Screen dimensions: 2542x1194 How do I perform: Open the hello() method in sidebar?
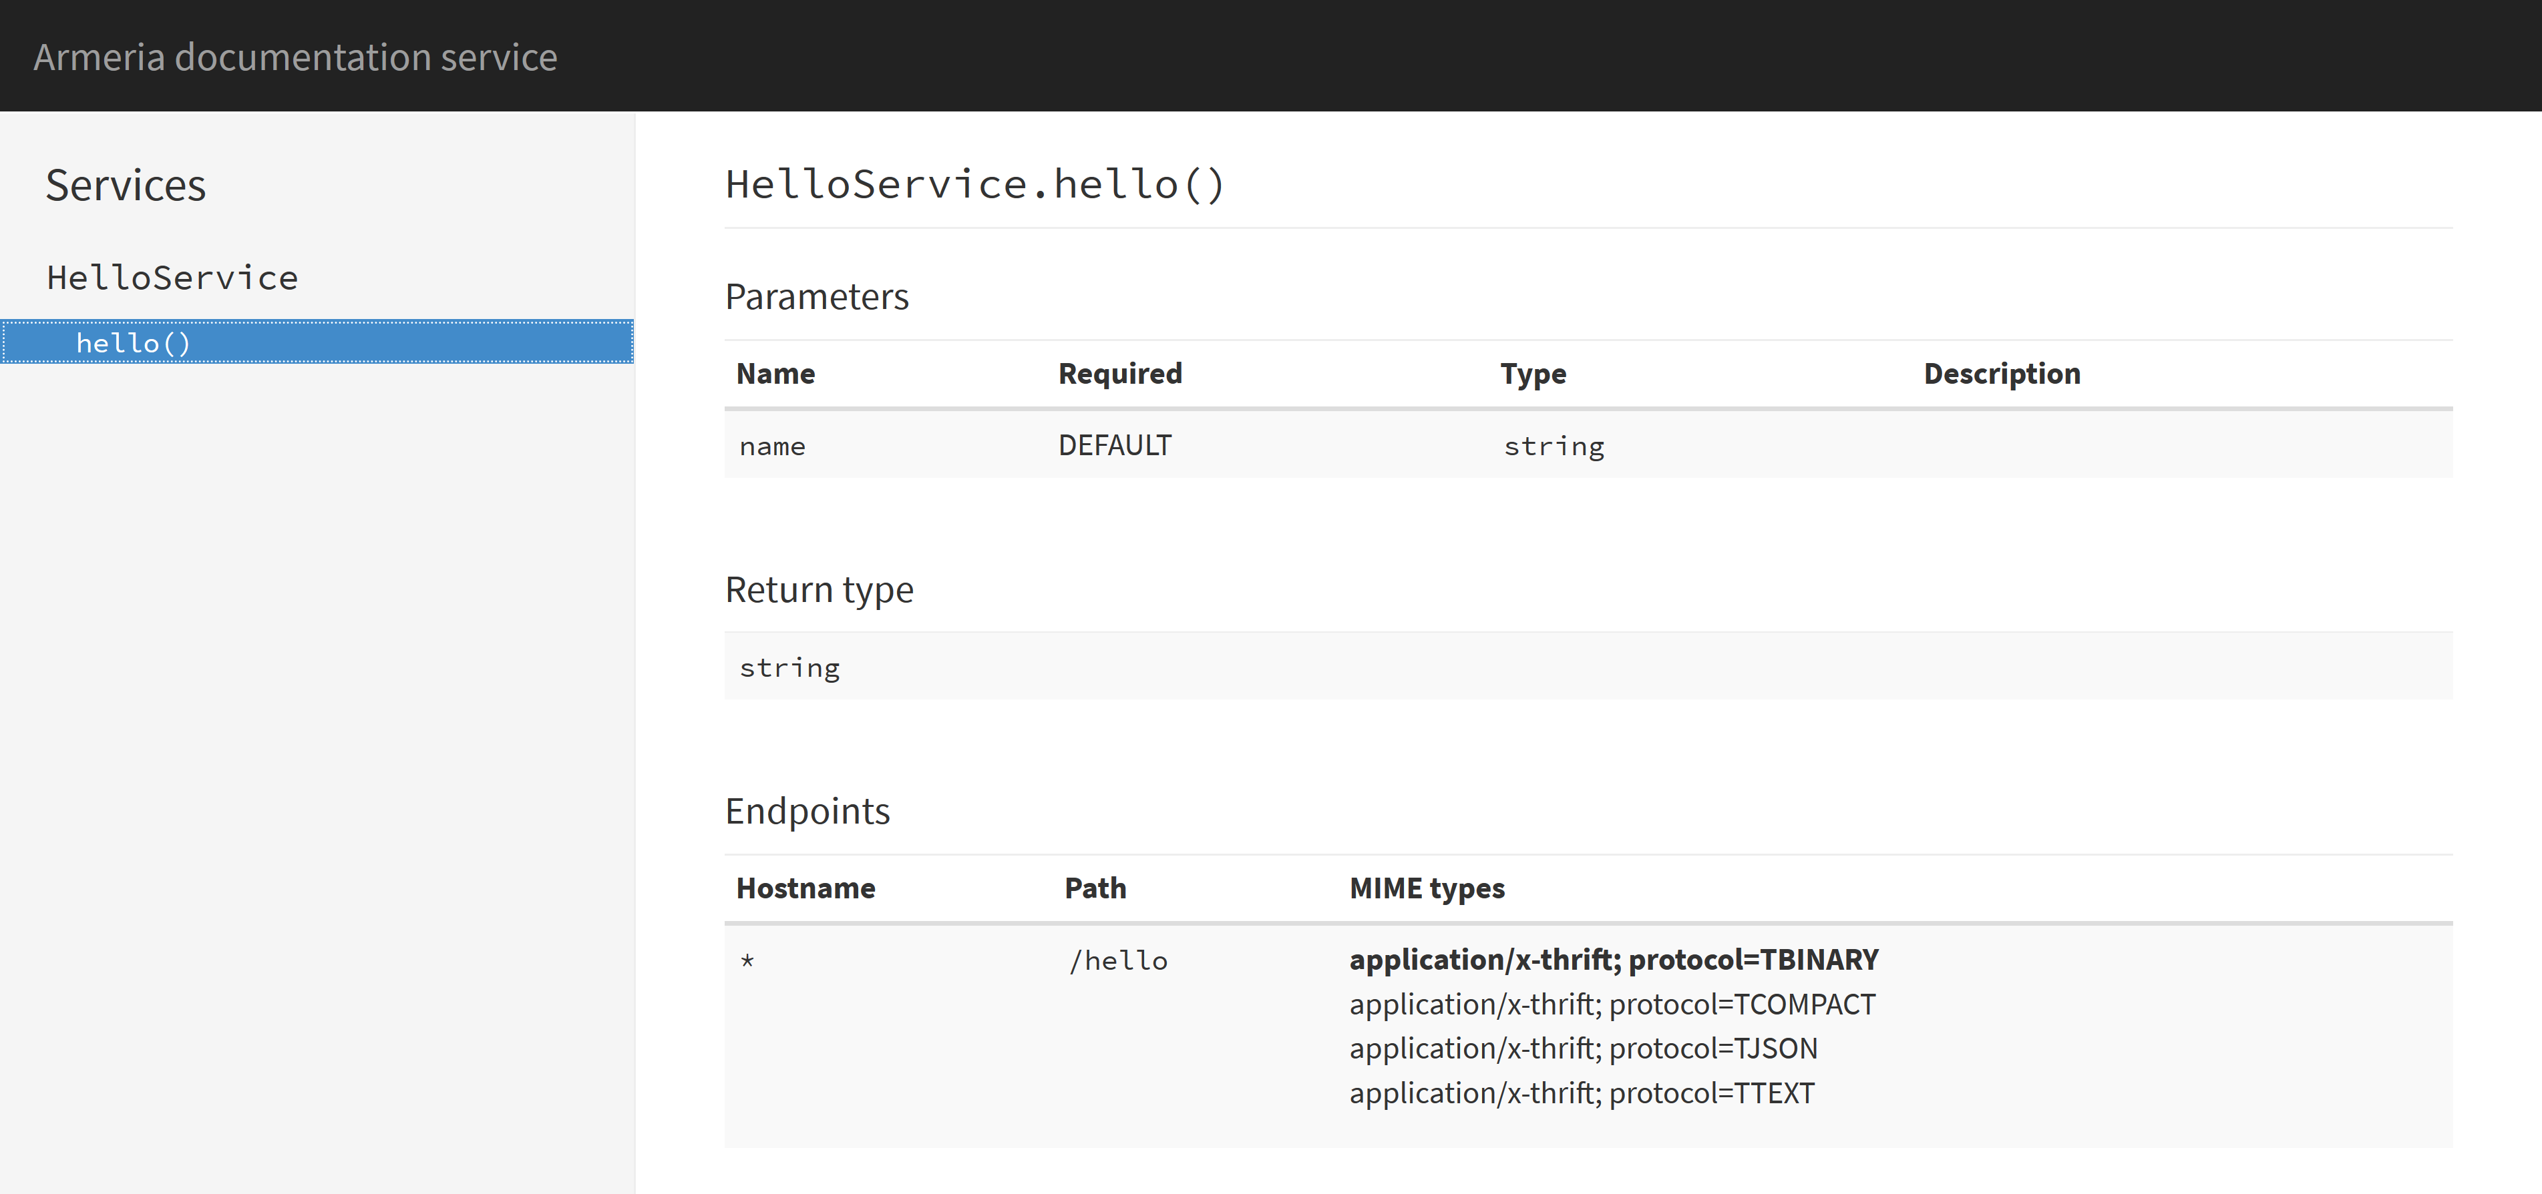(x=133, y=343)
